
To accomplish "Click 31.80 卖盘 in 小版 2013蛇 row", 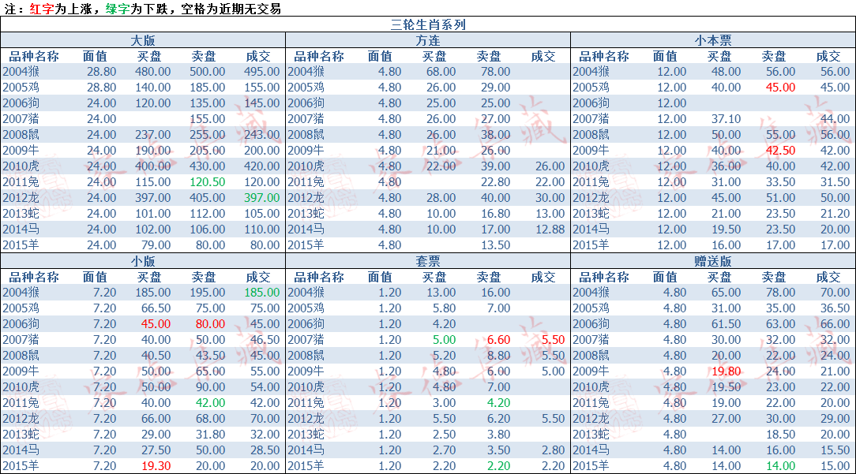I will tap(210, 435).
